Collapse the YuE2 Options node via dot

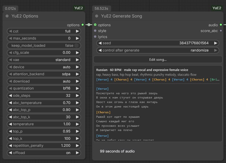click(x=7, y=16)
